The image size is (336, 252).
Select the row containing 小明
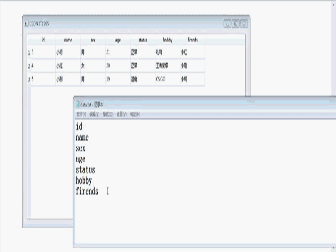[x=67, y=52]
